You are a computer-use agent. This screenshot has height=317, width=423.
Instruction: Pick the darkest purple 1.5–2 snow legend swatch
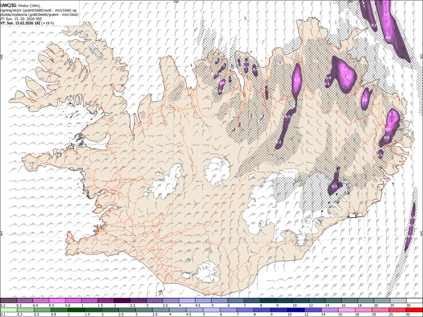click(122, 300)
